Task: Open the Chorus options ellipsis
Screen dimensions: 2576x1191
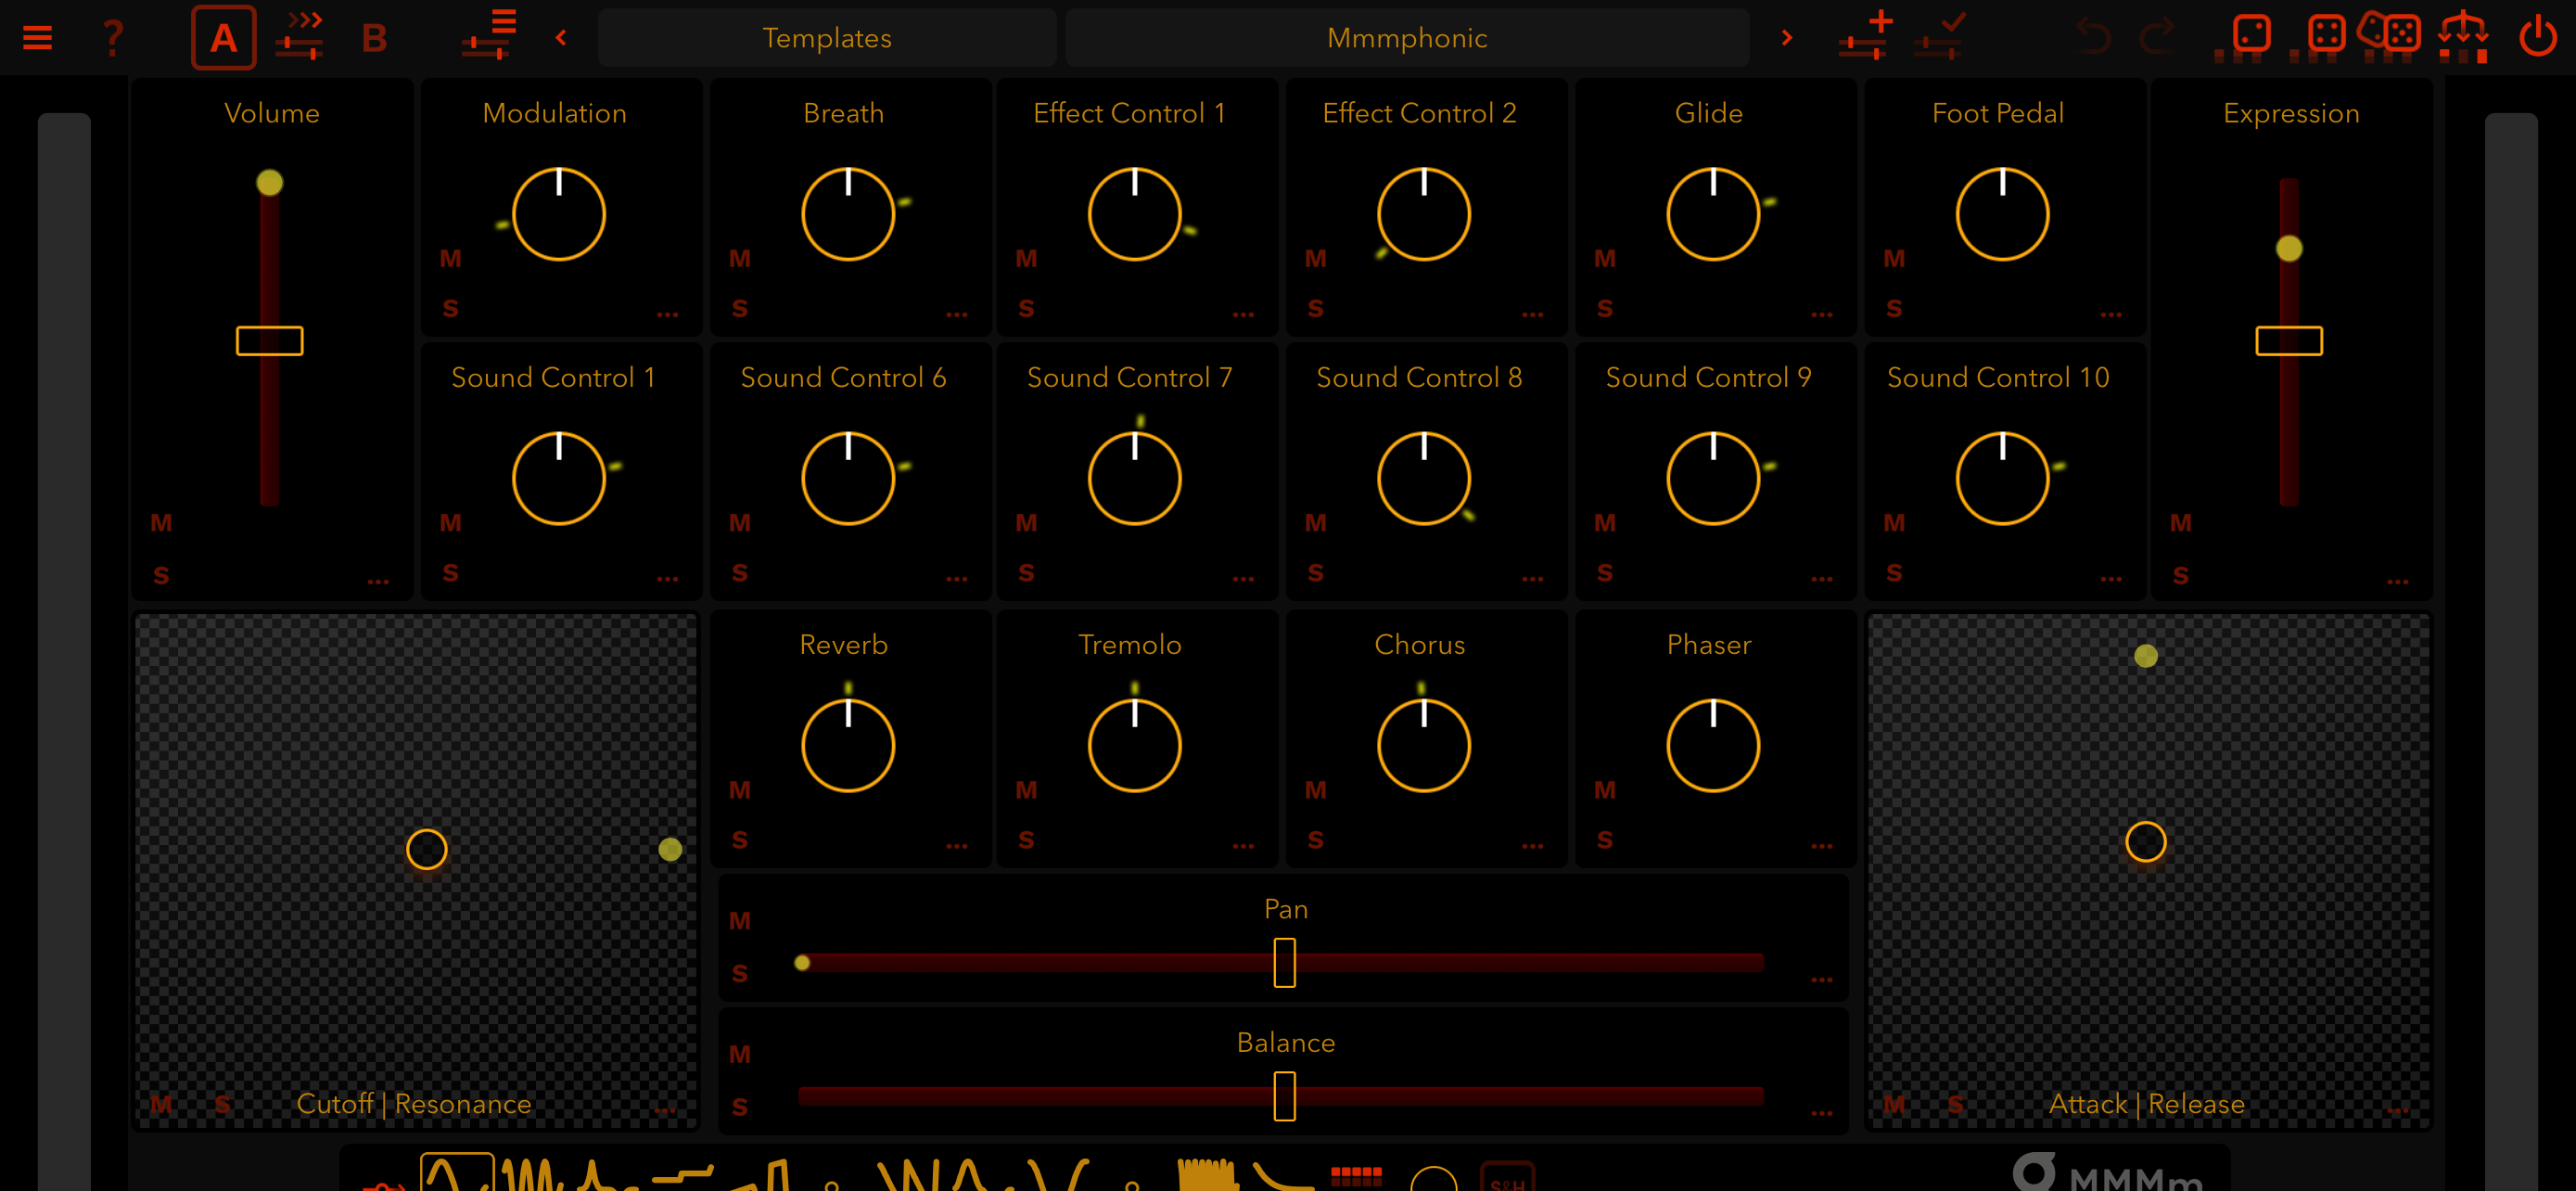Action: point(1532,846)
